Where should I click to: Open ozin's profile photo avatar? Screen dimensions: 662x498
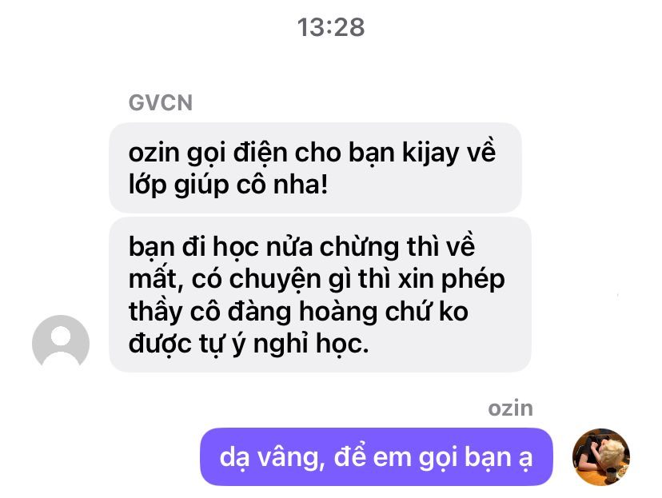[x=600, y=457]
